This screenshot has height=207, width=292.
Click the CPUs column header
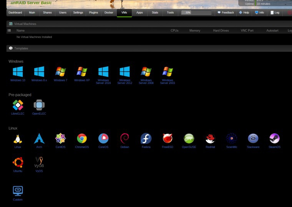[174, 30]
